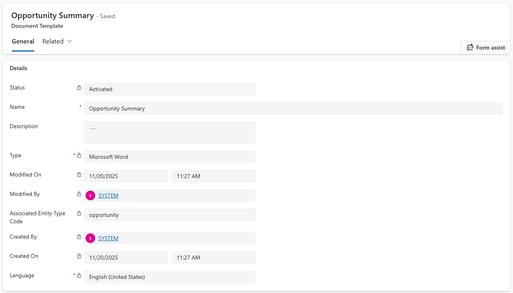
Task: Click the lock icon beside Type
Action: point(79,155)
